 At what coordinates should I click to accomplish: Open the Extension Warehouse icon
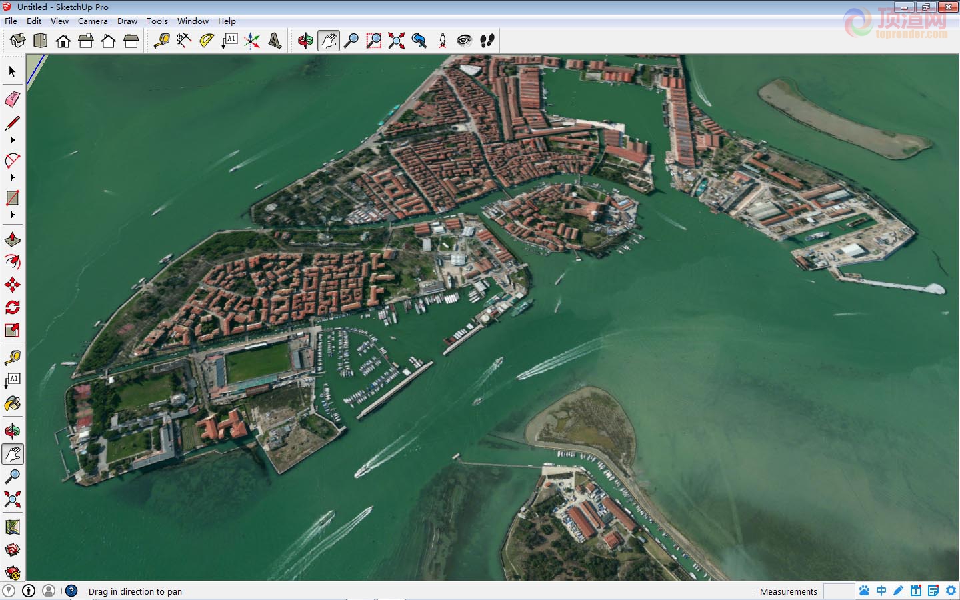coord(13,573)
